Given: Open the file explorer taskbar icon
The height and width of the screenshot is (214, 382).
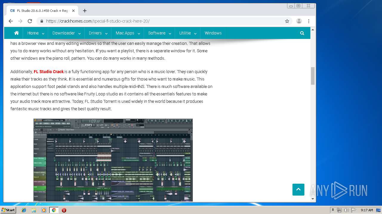Looking at the screenshot, I should pos(34,210).
